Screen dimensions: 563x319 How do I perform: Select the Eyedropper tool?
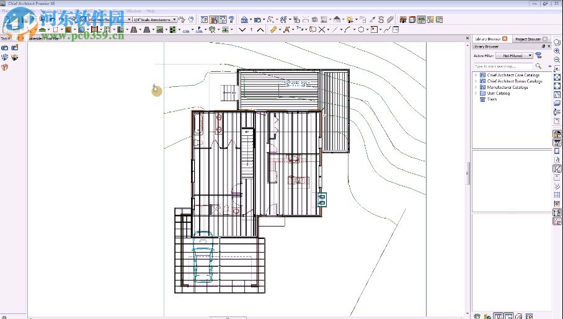pyautogui.click(x=373, y=19)
